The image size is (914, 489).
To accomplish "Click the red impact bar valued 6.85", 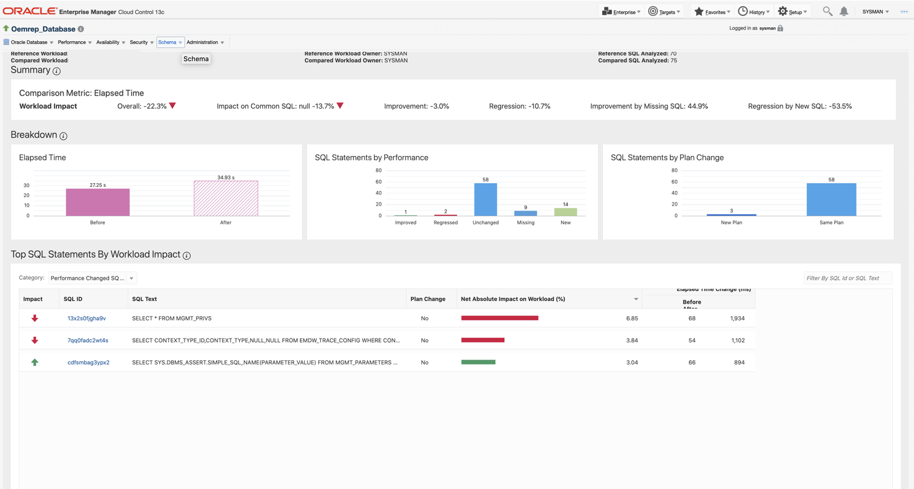I will 499,318.
